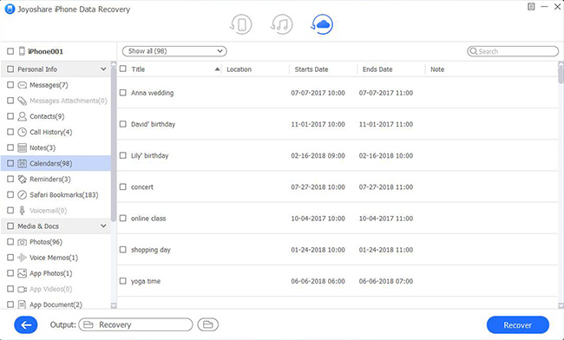
Task: Check the online class event checkbox
Action: pos(123,219)
